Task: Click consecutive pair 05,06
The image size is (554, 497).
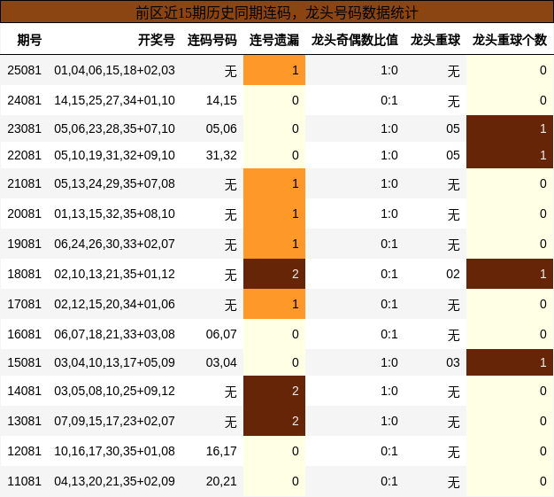Action: pos(221,128)
